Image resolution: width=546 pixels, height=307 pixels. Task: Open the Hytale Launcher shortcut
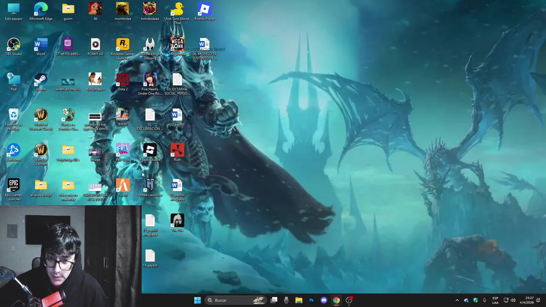[150, 188]
